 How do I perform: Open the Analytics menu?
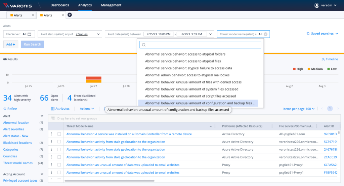pos(85,5)
